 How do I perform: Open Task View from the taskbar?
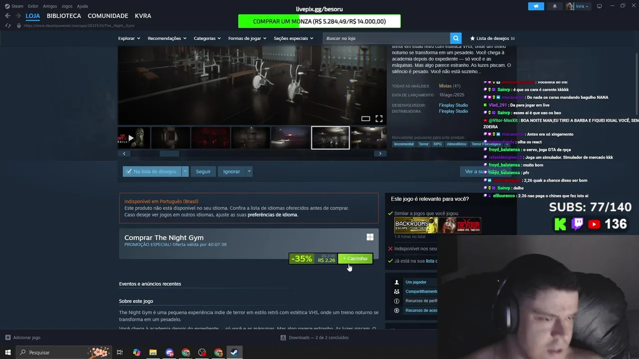[120, 353]
